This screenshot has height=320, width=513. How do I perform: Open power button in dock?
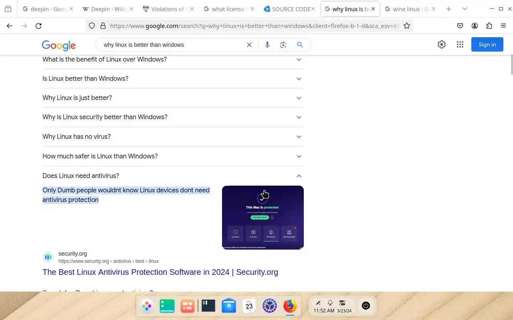click(366, 306)
